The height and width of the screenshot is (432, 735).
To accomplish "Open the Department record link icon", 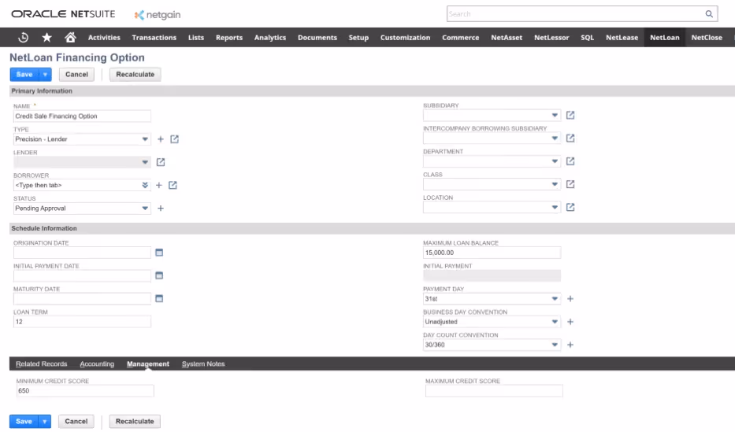I will tap(570, 161).
